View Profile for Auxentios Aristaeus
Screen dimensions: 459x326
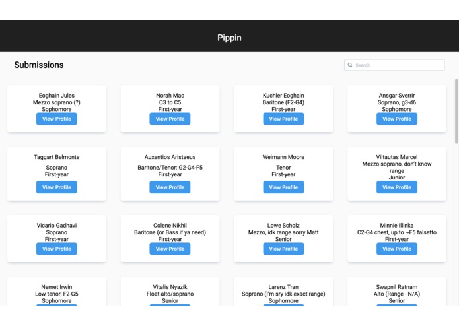pyautogui.click(x=170, y=187)
